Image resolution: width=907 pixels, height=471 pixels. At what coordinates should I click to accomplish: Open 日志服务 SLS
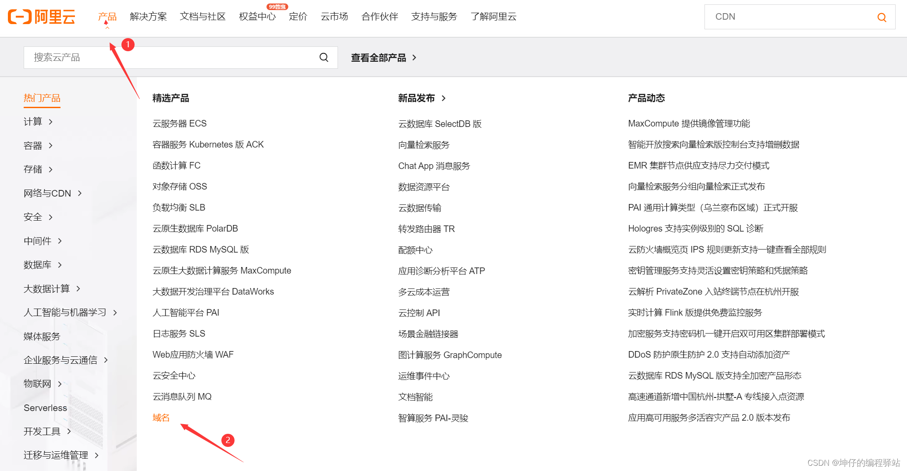179,334
